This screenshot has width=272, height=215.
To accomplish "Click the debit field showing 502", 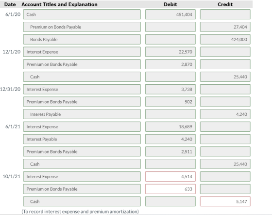I will (170, 102).
